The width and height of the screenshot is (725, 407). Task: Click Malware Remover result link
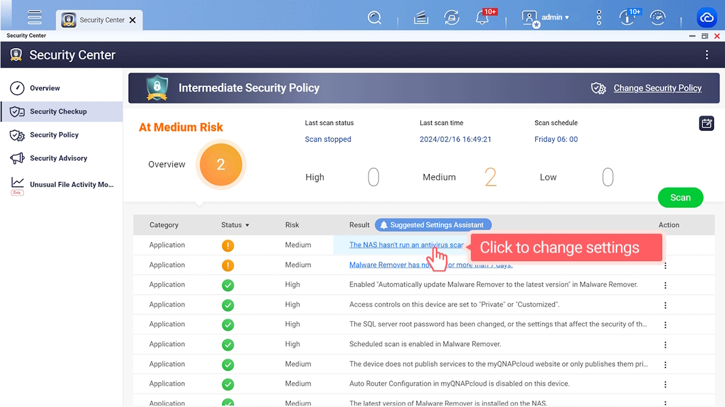(x=385, y=265)
